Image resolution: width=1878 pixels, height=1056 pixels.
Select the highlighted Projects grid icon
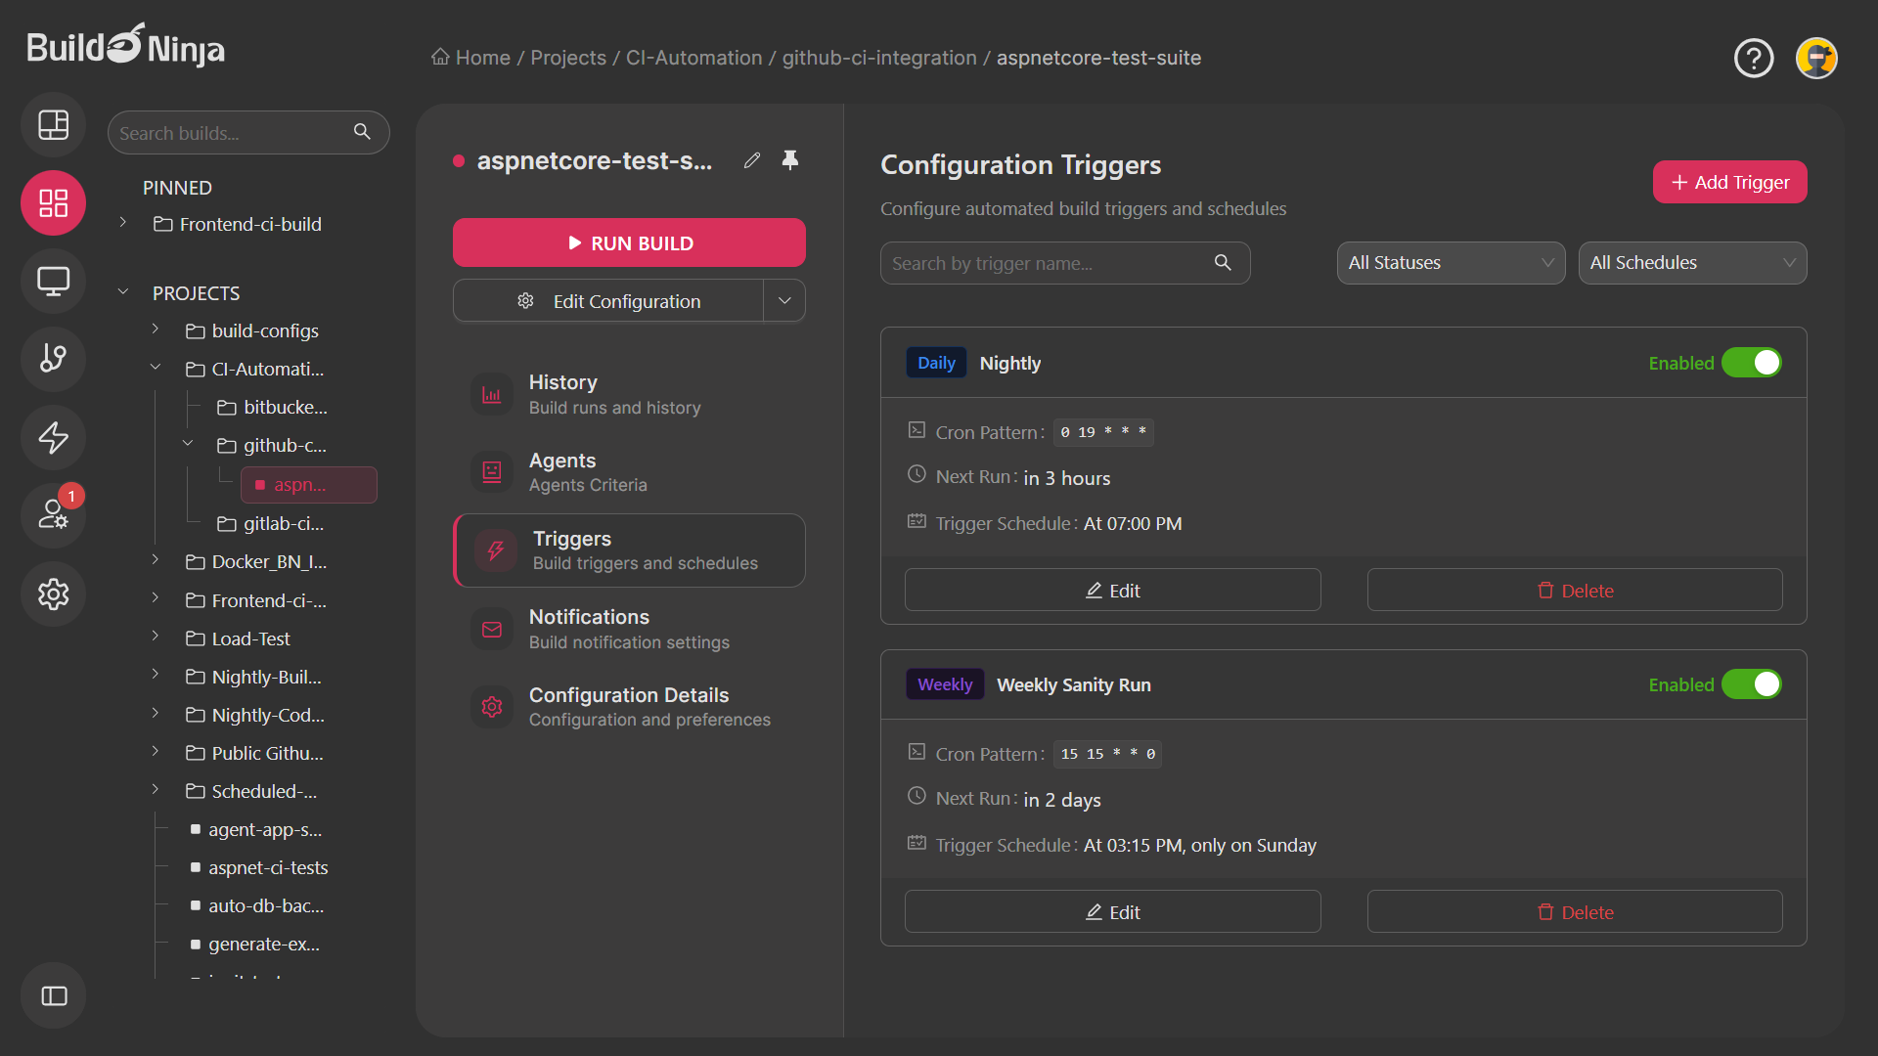pyautogui.click(x=53, y=202)
